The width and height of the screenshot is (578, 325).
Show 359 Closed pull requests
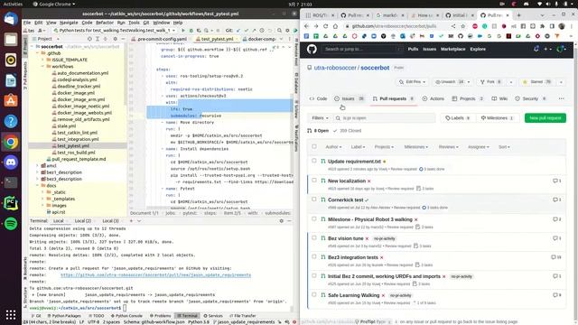coord(347,130)
